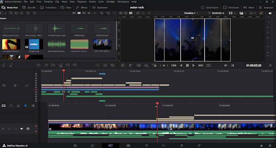Open the Trim menu
Viewport: 276px width, 148px height.
point(39,2)
